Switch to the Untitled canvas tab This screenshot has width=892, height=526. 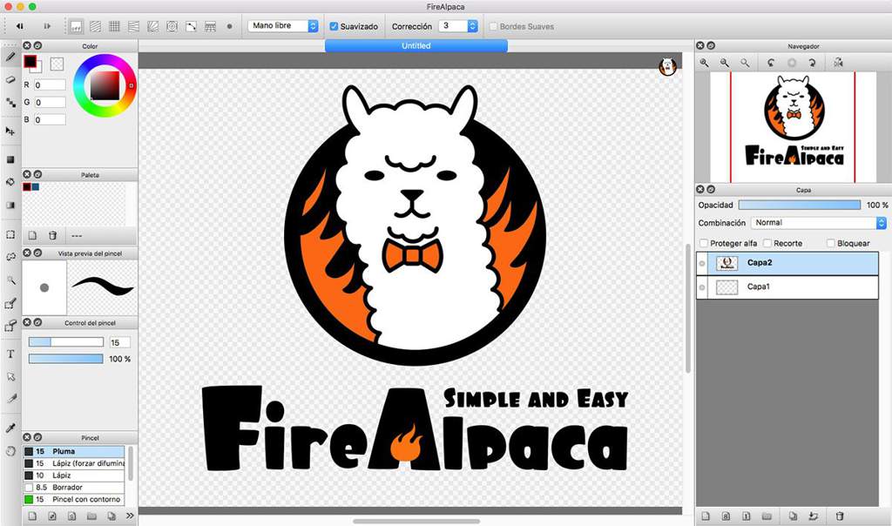point(416,45)
